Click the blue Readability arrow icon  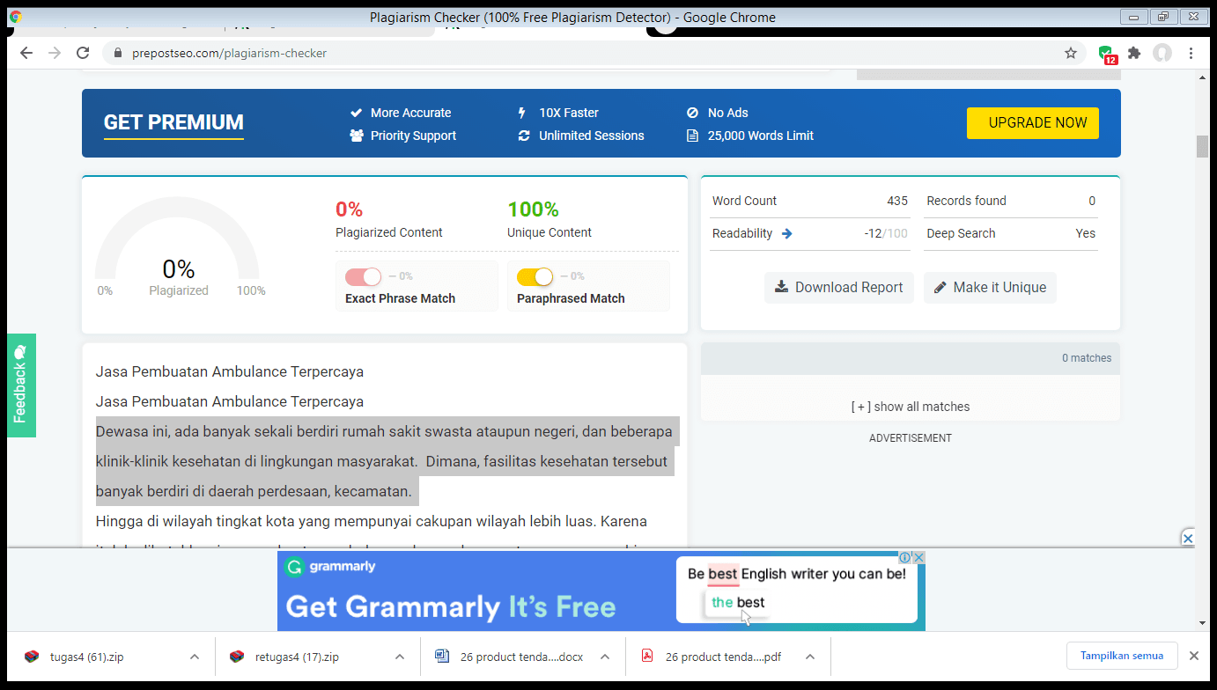click(x=786, y=234)
